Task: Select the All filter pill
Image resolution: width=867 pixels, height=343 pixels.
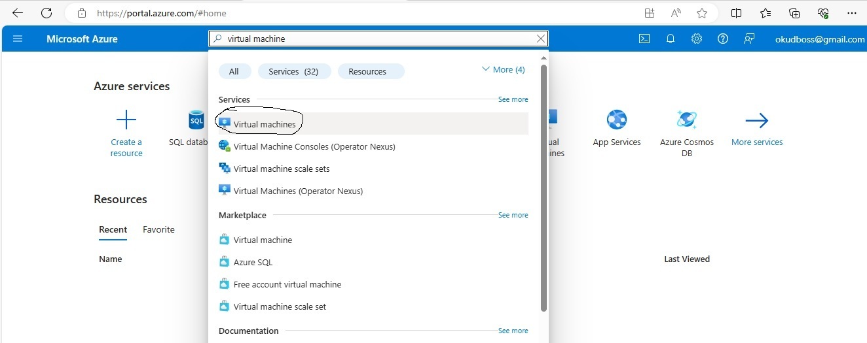Action: coord(234,71)
